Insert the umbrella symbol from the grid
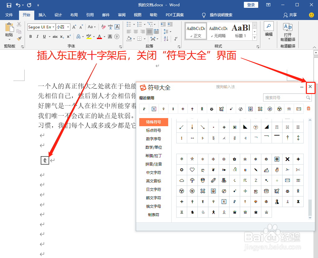Screen dimensions: 318x258 192,180
